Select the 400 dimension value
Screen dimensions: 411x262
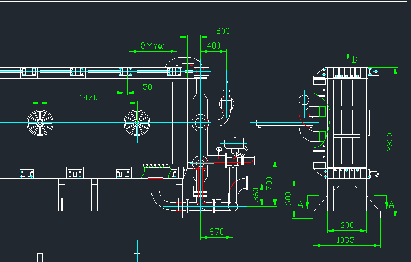214,45
